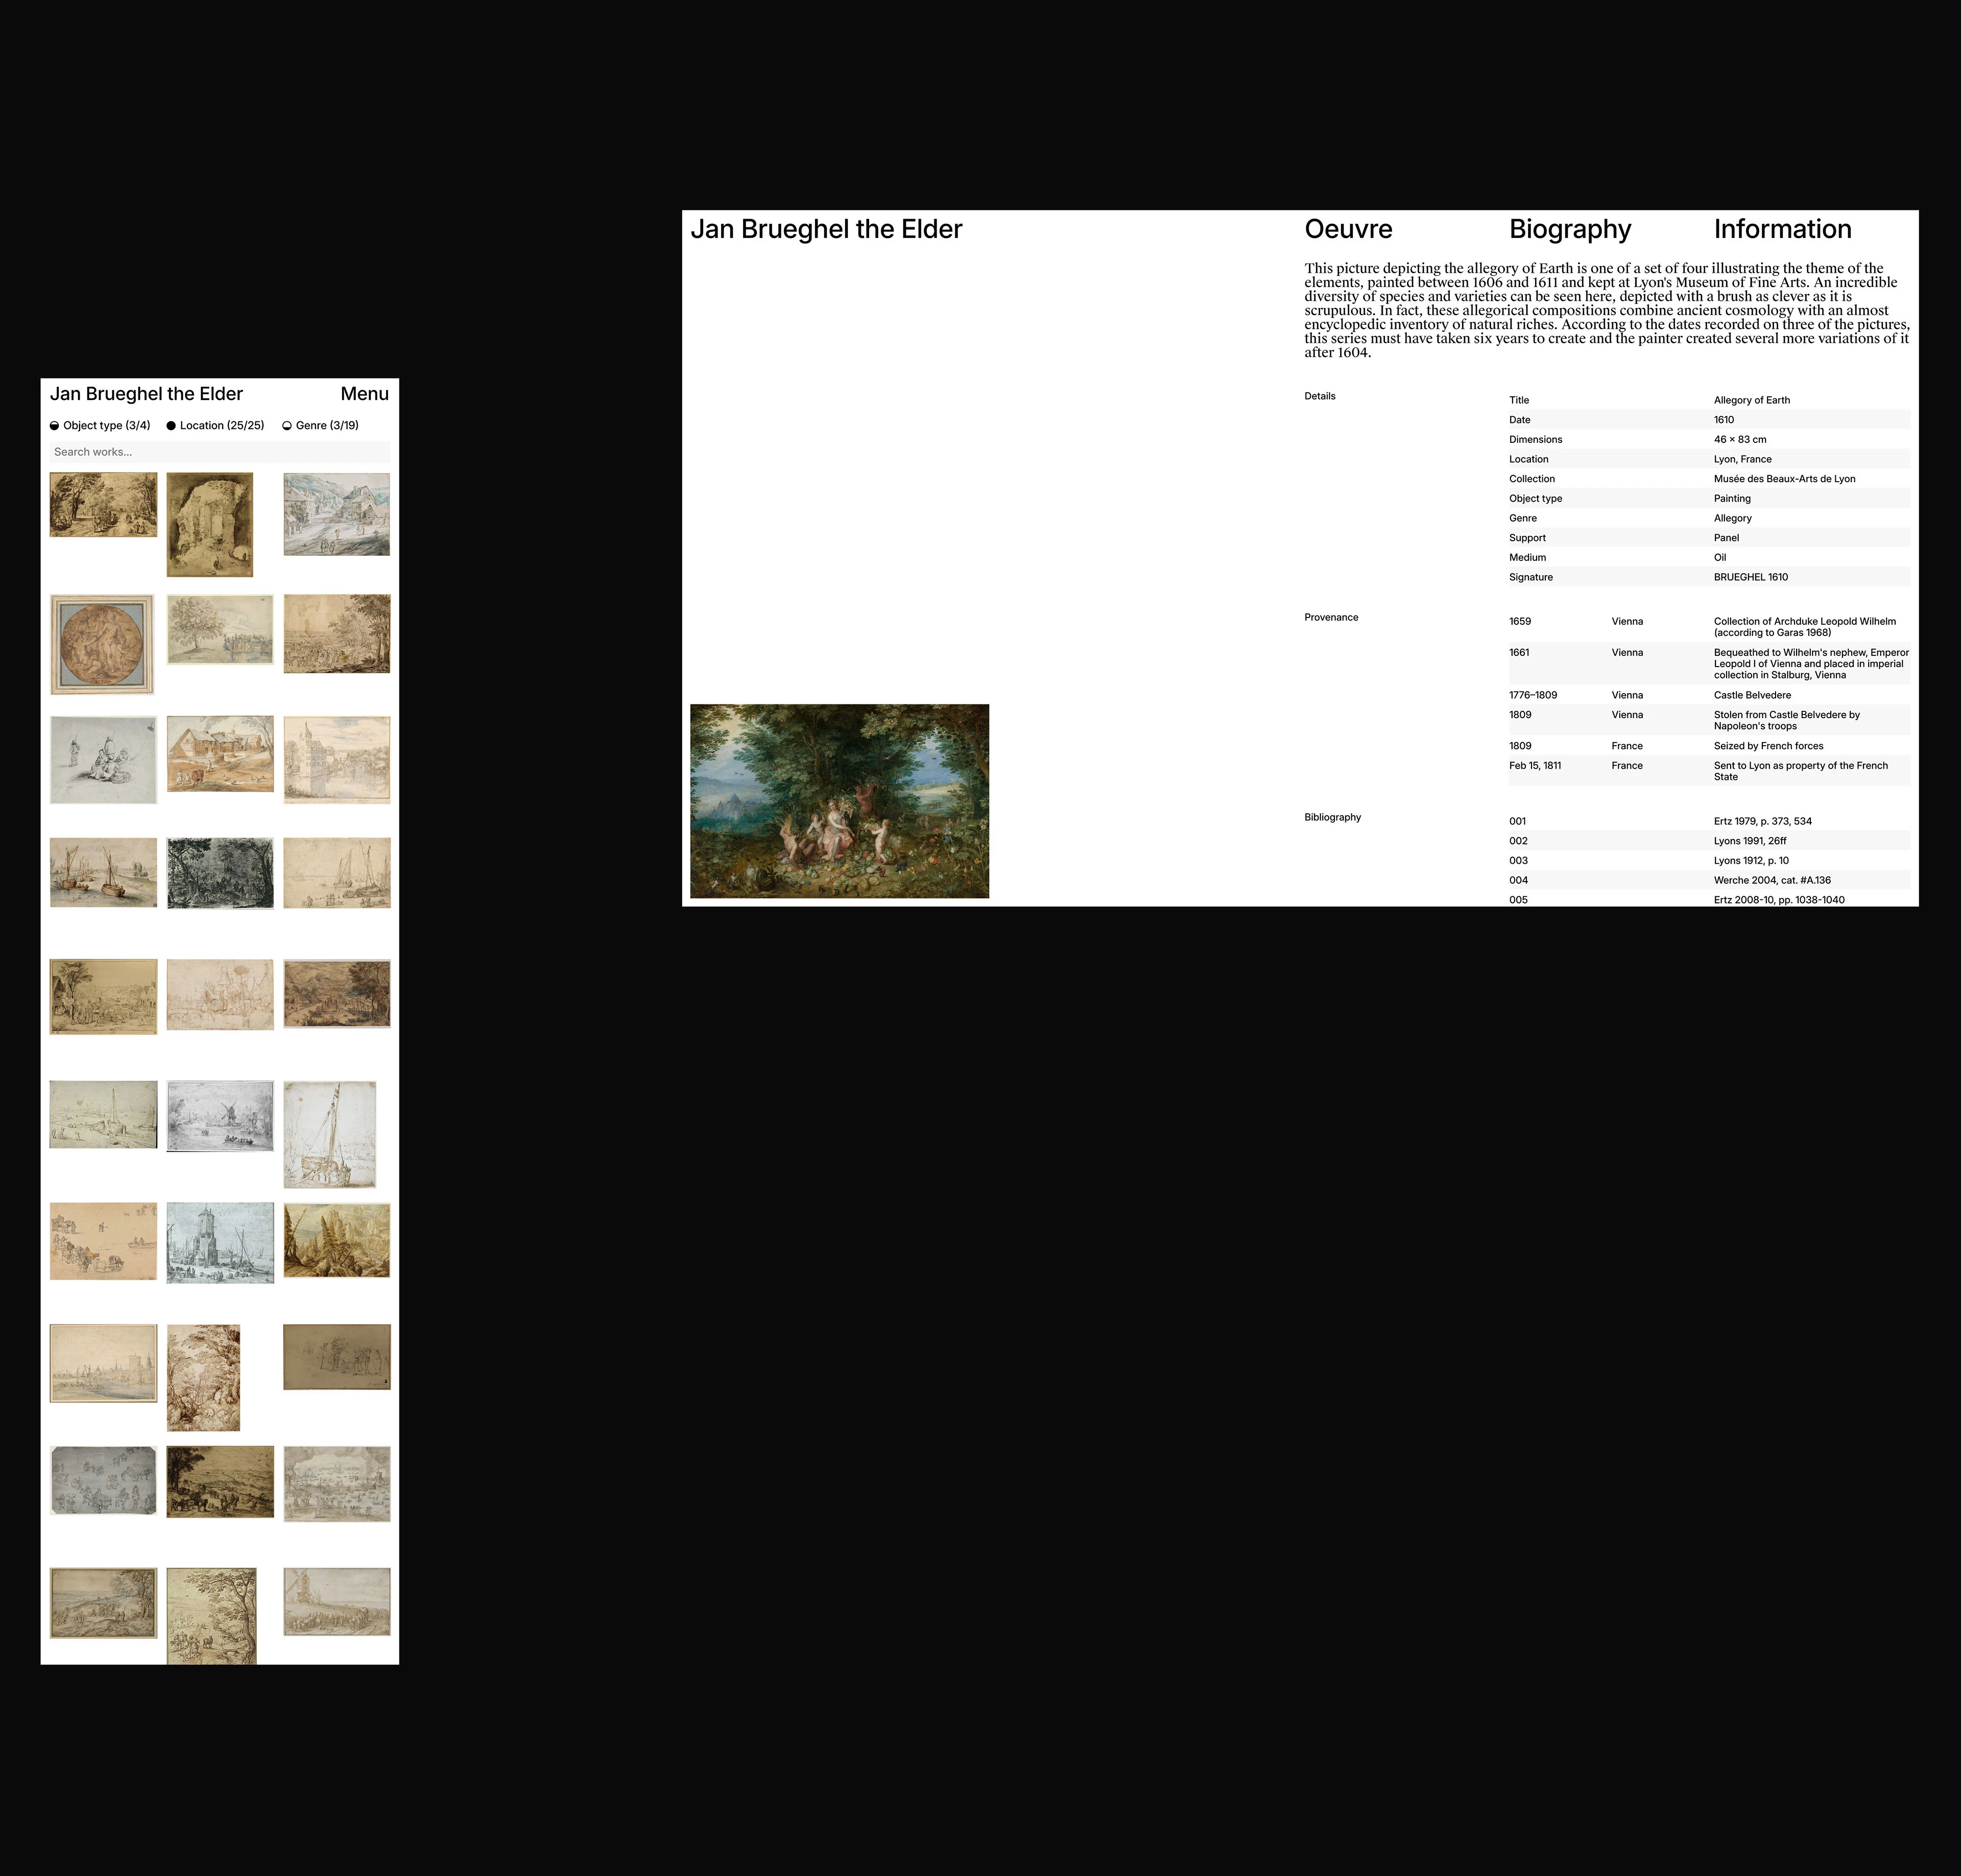Open the rock ruin arch drawing thumbnail
1961x1876 pixels.
pos(210,525)
